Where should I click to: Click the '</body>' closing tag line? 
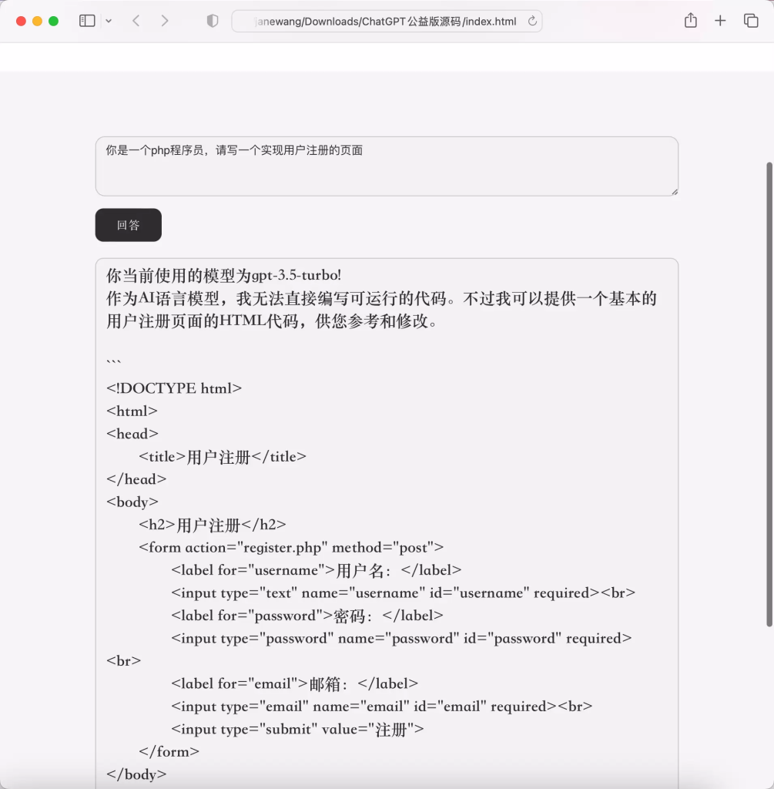click(136, 774)
